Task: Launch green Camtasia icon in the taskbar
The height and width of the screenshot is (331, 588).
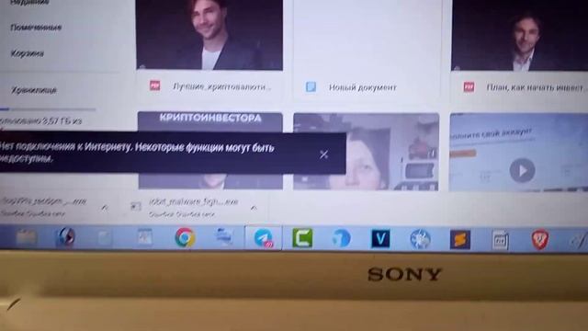Action: click(302, 238)
